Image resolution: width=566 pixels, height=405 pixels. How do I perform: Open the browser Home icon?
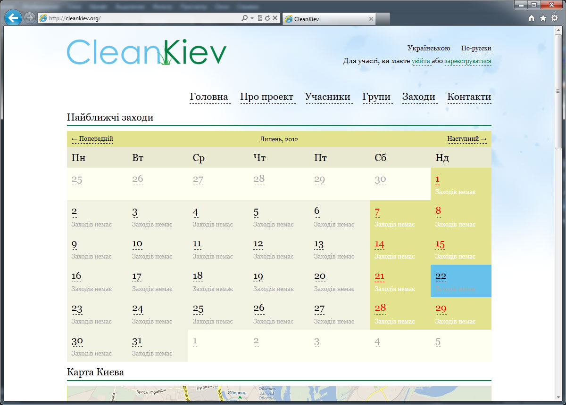532,18
